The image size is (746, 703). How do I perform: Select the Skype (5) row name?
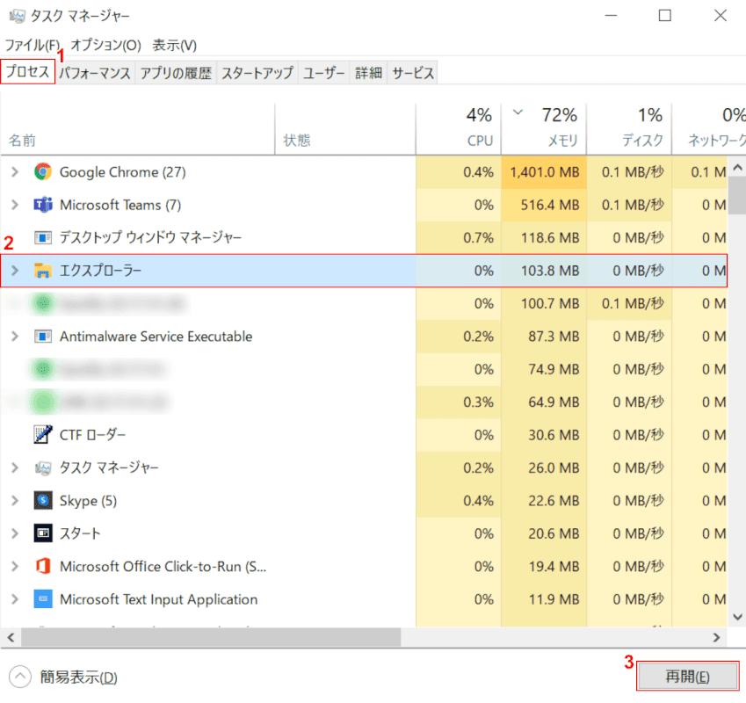(x=88, y=500)
